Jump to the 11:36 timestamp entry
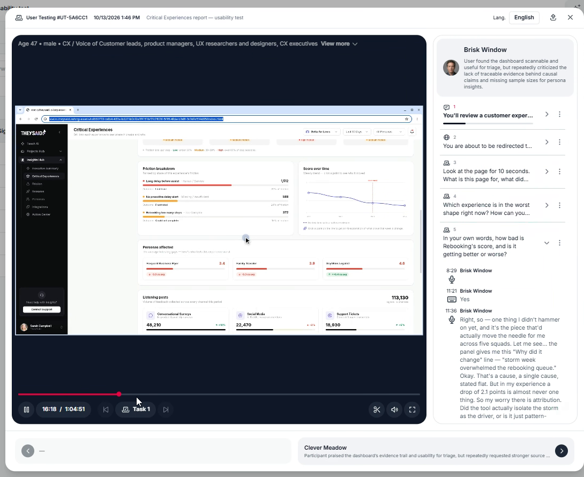584x477 pixels. pos(451,311)
